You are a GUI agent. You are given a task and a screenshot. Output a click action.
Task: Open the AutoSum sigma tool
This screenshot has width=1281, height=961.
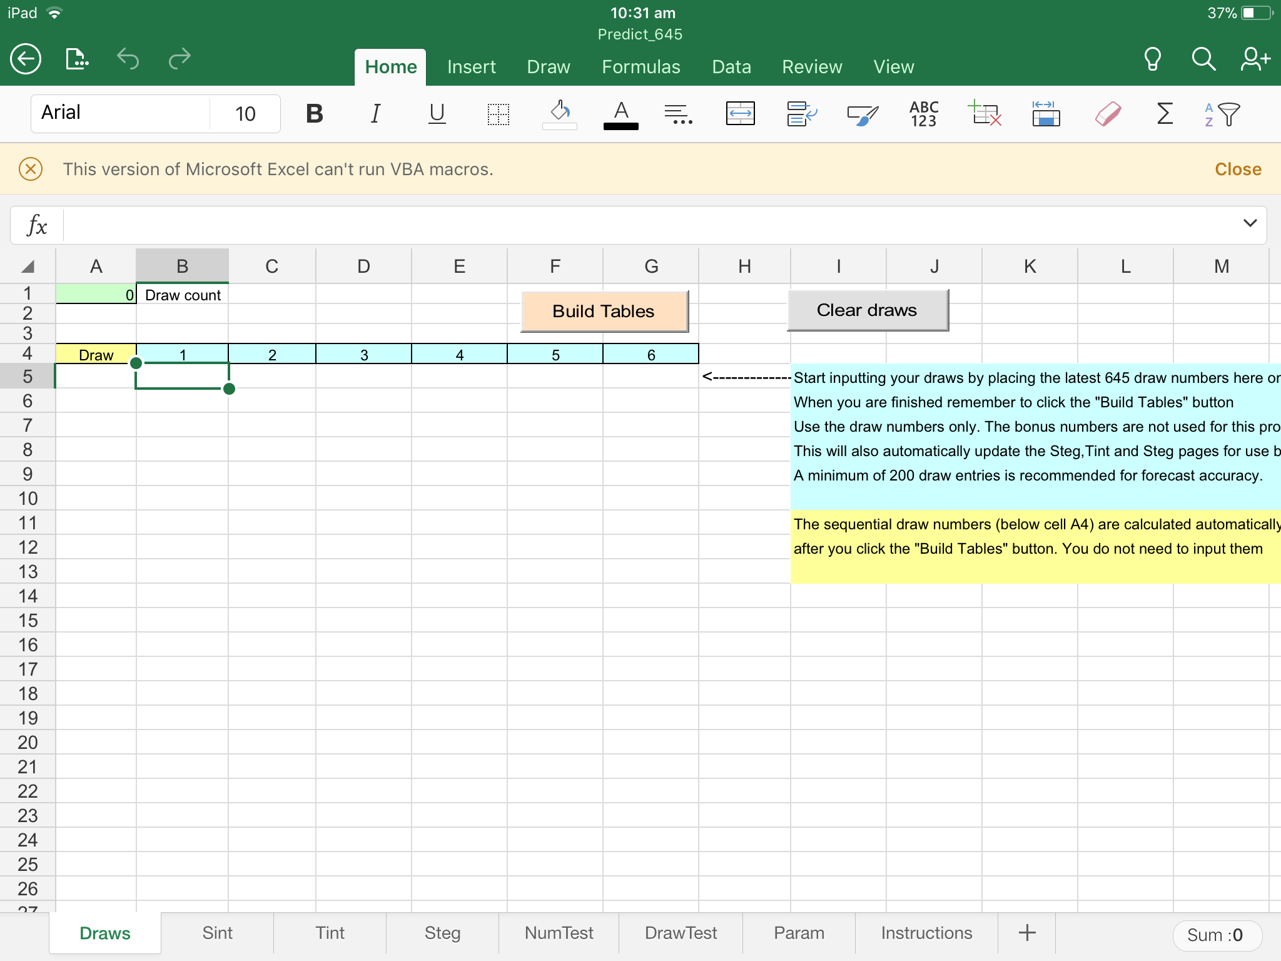click(x=1164, y=114)
